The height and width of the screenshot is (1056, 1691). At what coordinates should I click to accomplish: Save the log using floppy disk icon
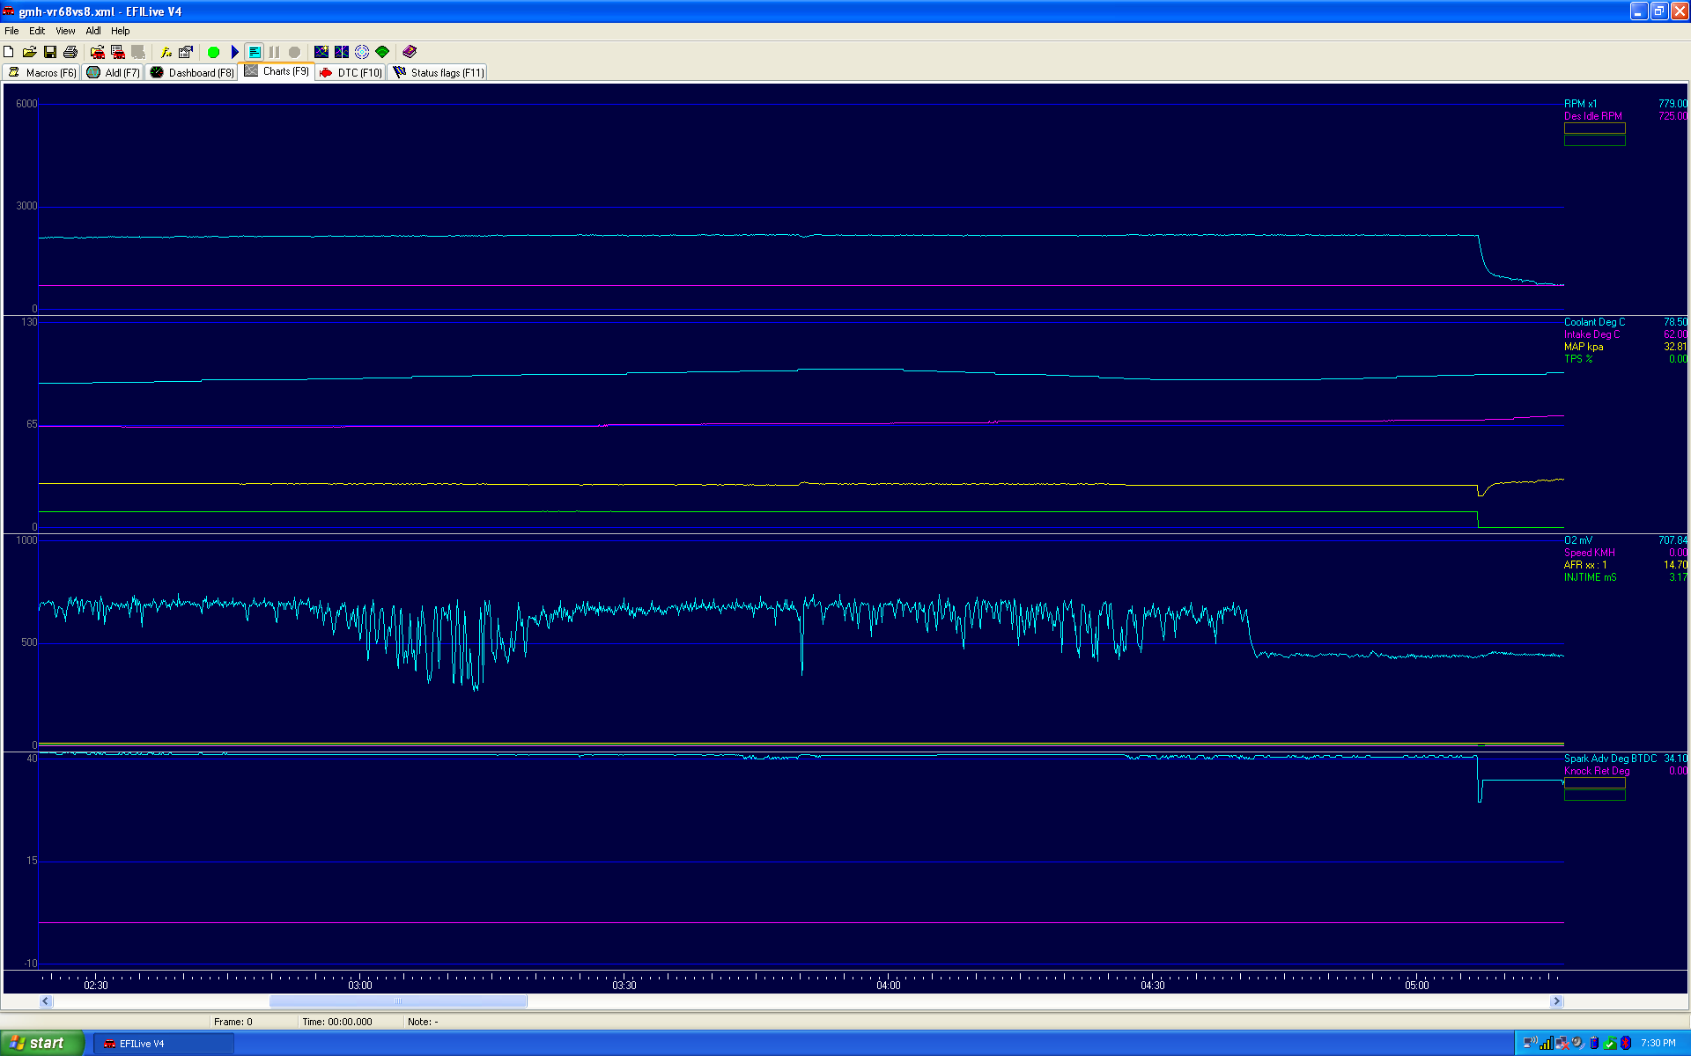pos(50,52)
